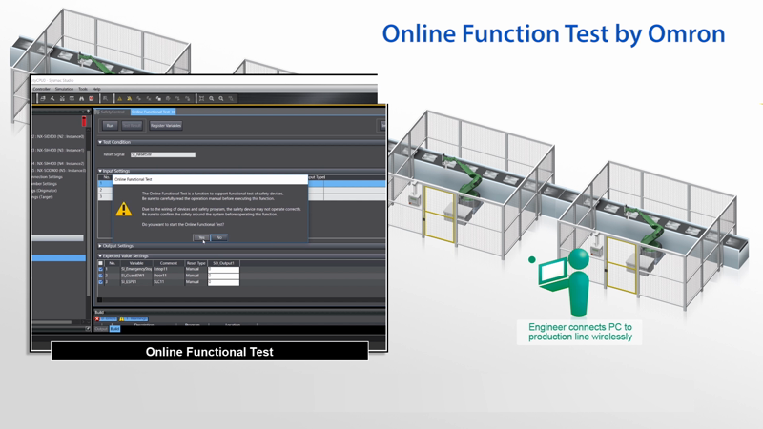Collapse the Expected Value Settings section
This screenshot has width=763, height=429.
100,255
